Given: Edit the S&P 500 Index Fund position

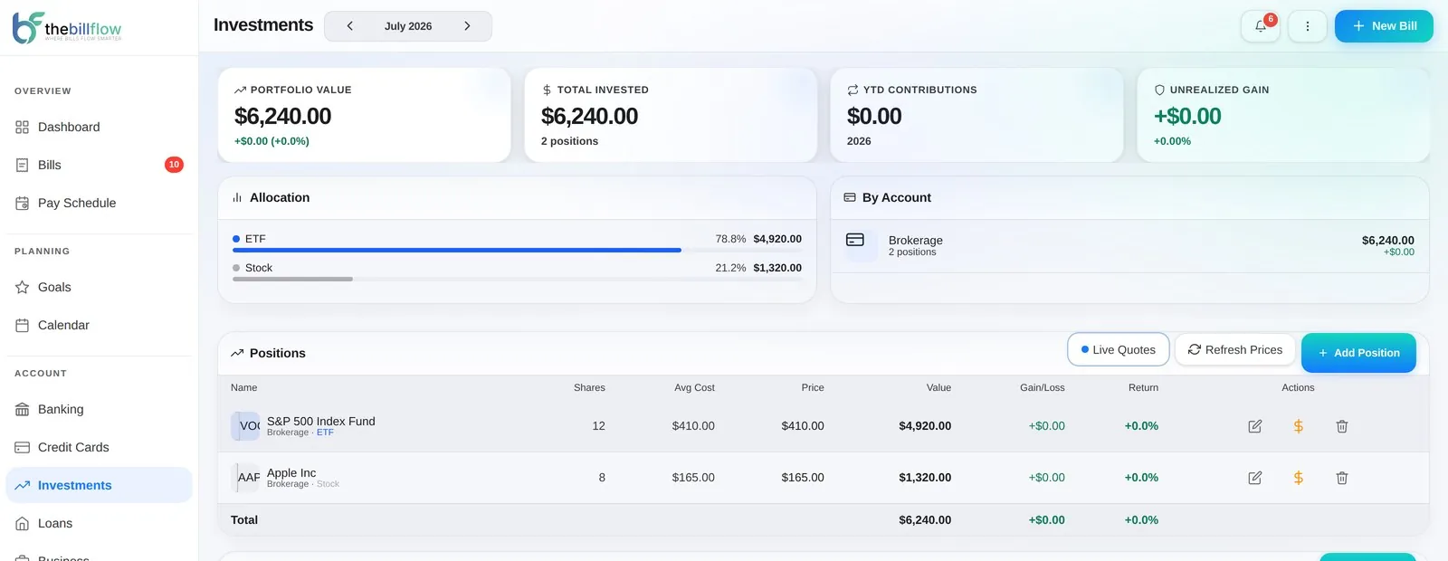Looking at the screenshot, I should [1255, 426].
